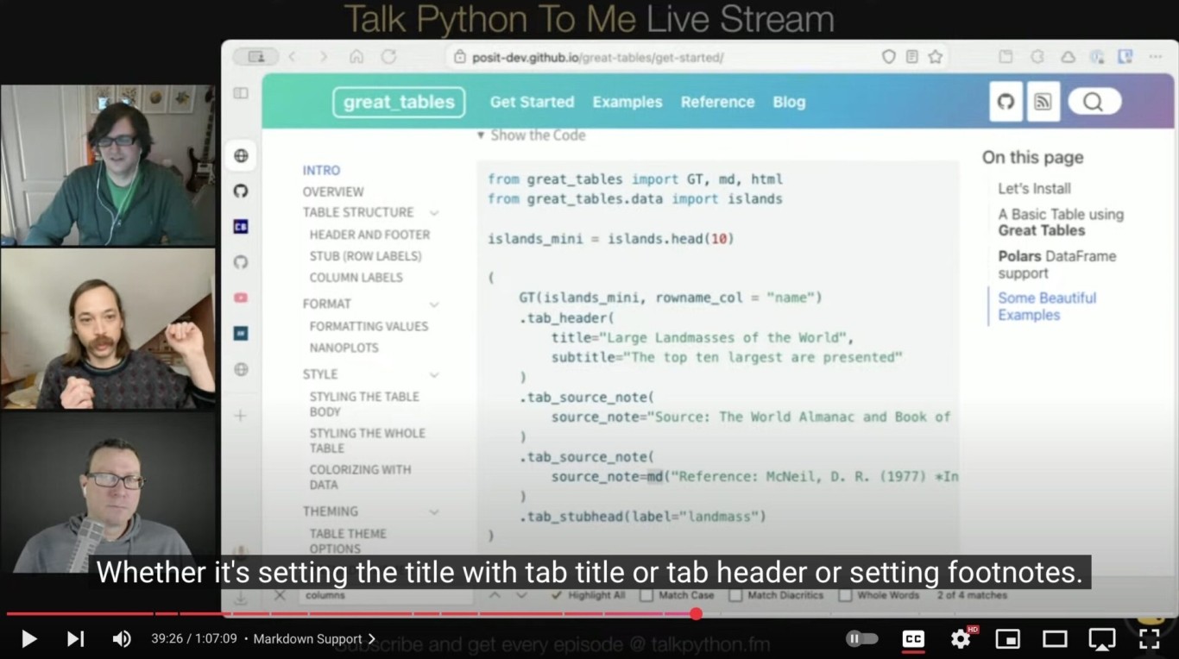
Task: Turn off closed captions
Action: 913,639
